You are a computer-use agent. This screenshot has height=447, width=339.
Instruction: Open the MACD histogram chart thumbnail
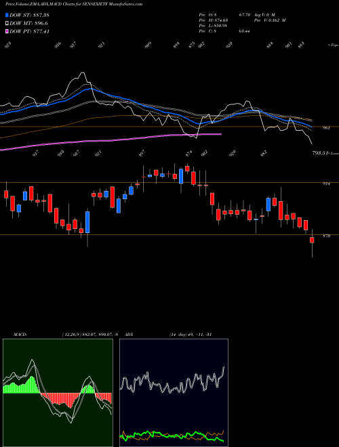coord(58,393)
